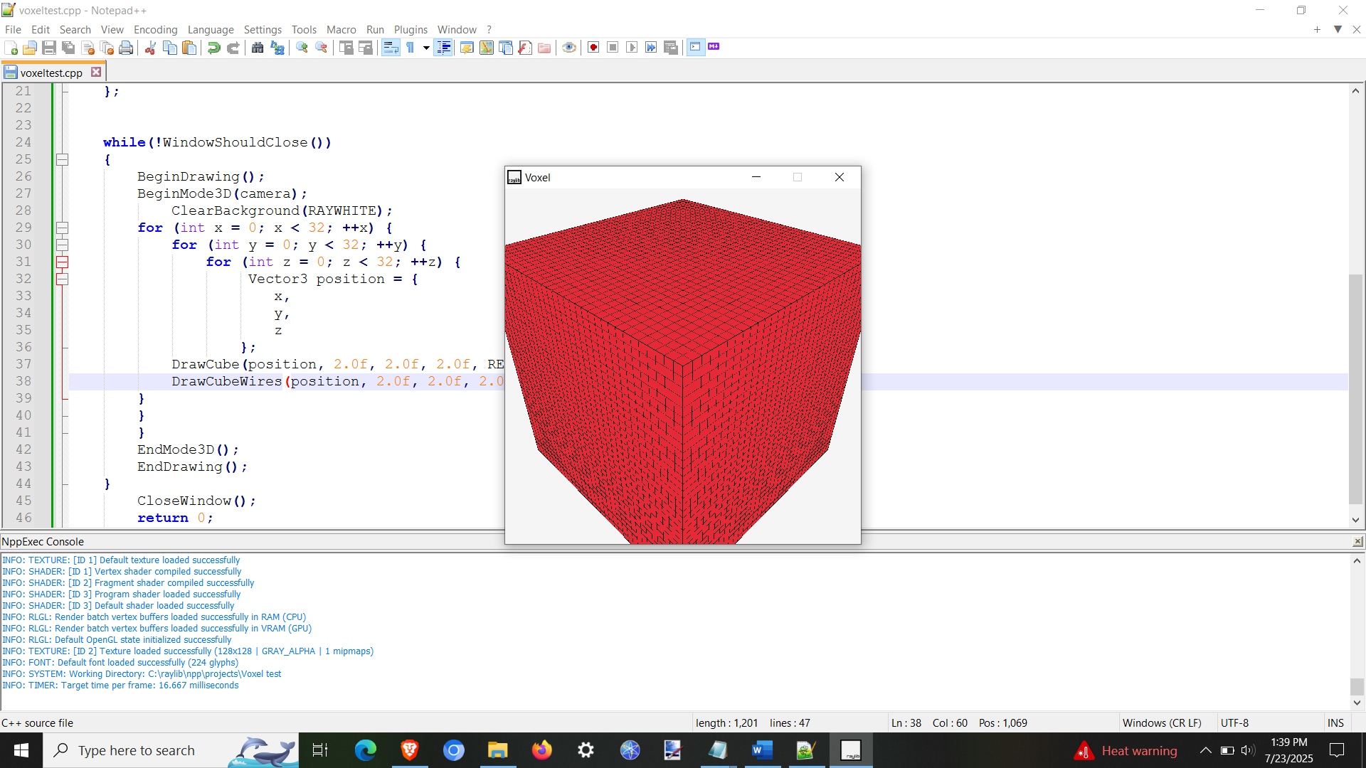Toggle the Document Map panel
This screenshot has height=768, width=1366.
pyautogui.click(x=487, y=48)
